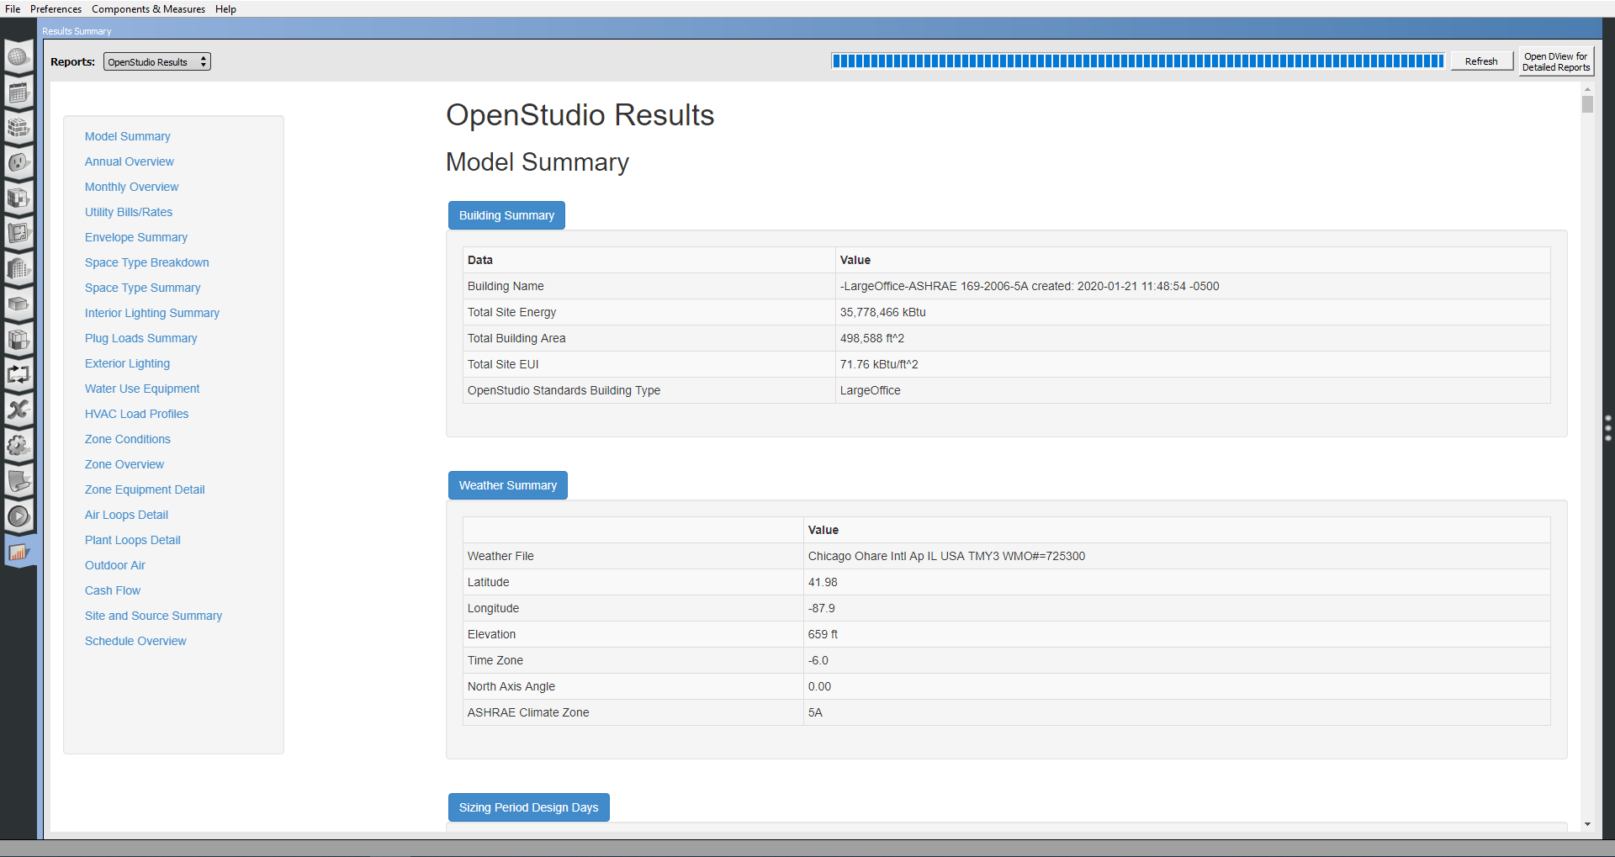This screenshot has width=1615, height=857.
Task: Open the Facility building icon tab
Action: point(19,269)
